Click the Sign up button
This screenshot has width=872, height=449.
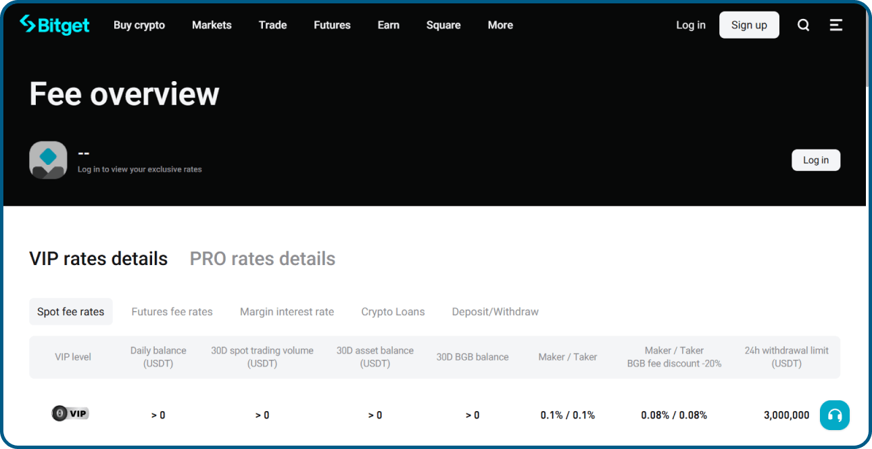[x=749, y=24]
